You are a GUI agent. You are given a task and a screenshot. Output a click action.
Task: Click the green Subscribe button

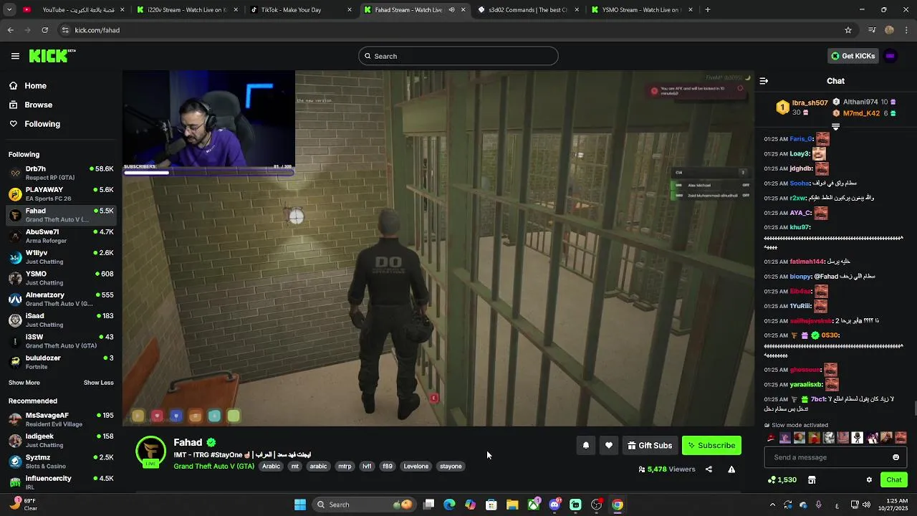[x=711, y=445]
